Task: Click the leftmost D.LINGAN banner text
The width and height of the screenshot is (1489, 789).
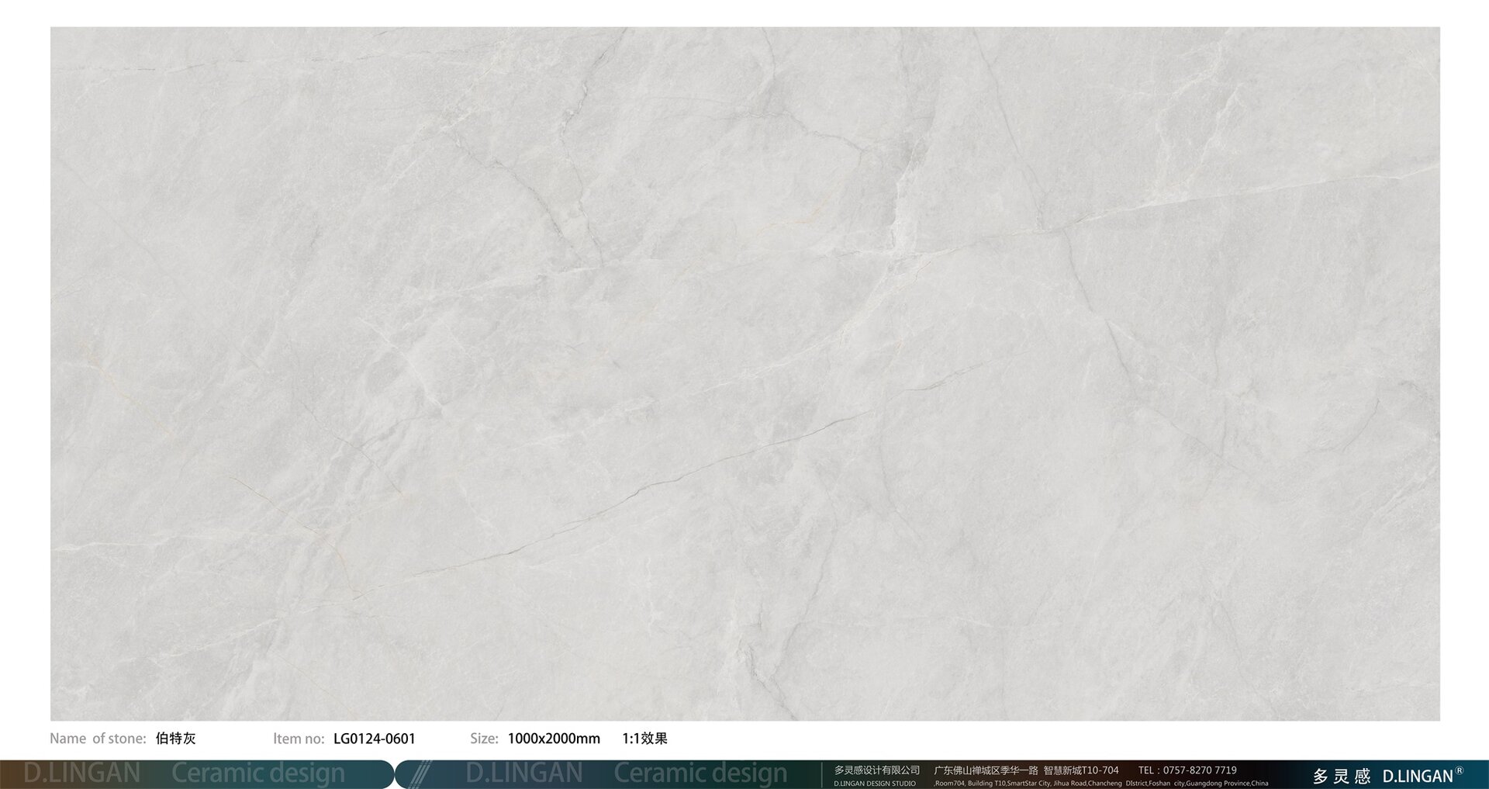Action: click(82, 773)
